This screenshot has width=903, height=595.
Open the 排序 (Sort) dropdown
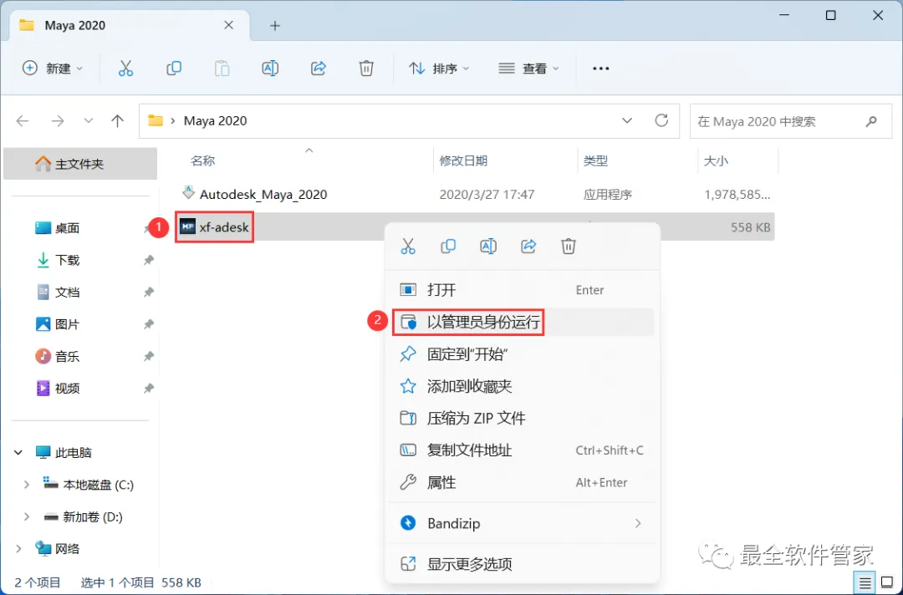pos(439,69)
